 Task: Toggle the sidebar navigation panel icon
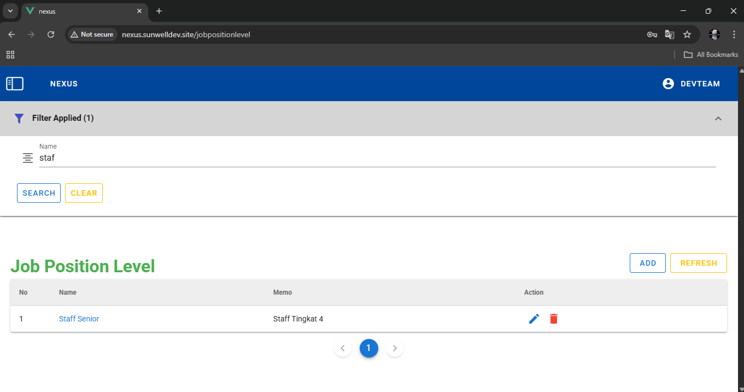pos(15,84)
